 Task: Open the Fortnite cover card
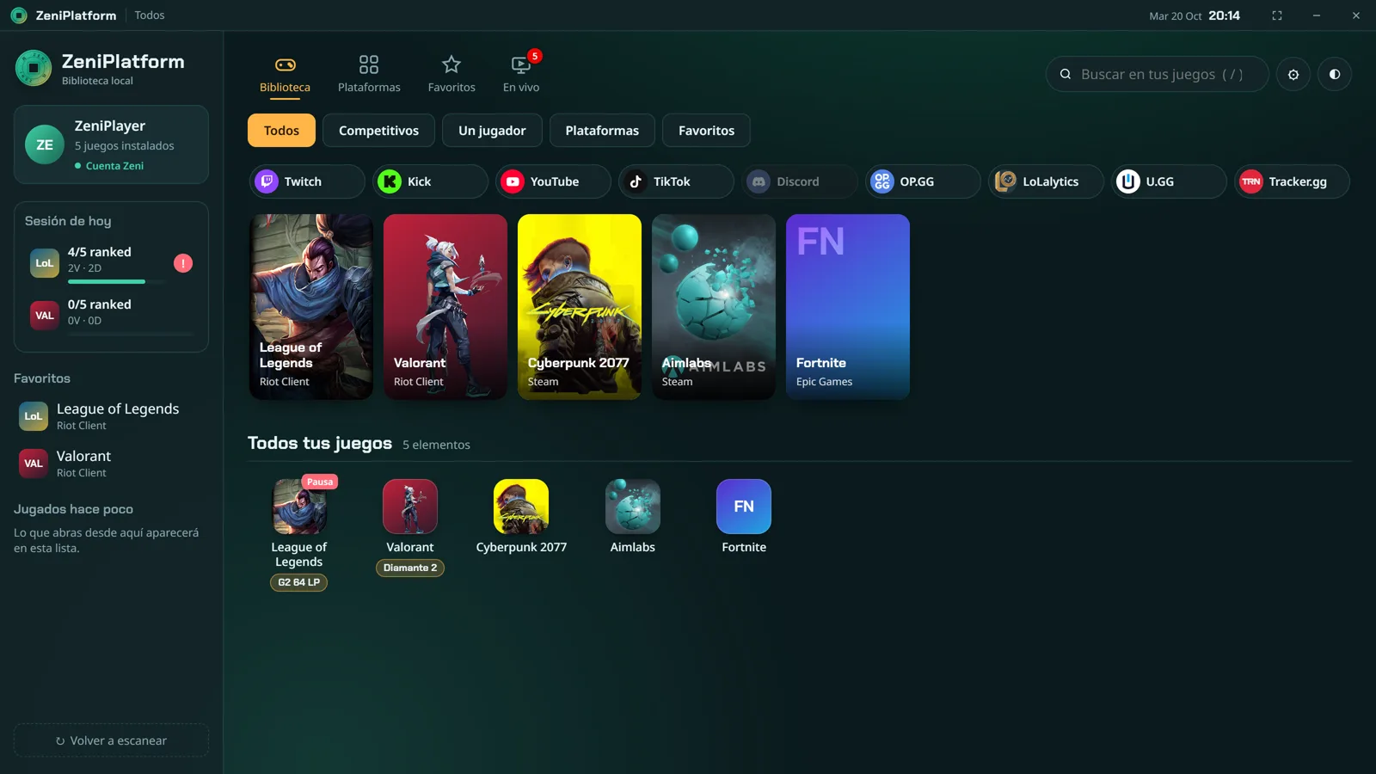848,307
